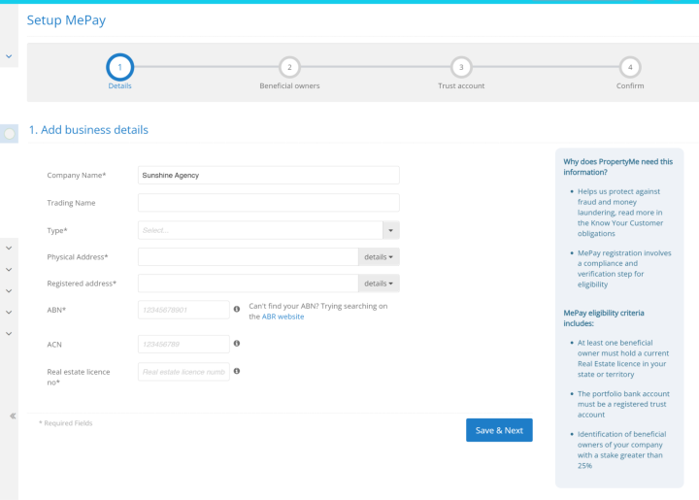This screenshot has width=699, height=500.
Task: Click the Company Name input field
Action: point(269,175)
